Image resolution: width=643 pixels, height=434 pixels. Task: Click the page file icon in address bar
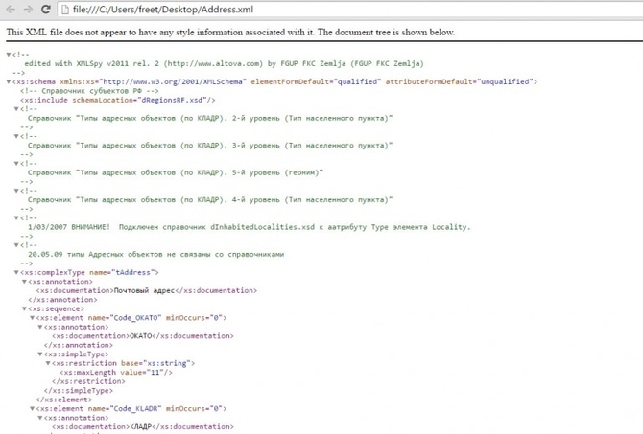(x=65, y=10)
